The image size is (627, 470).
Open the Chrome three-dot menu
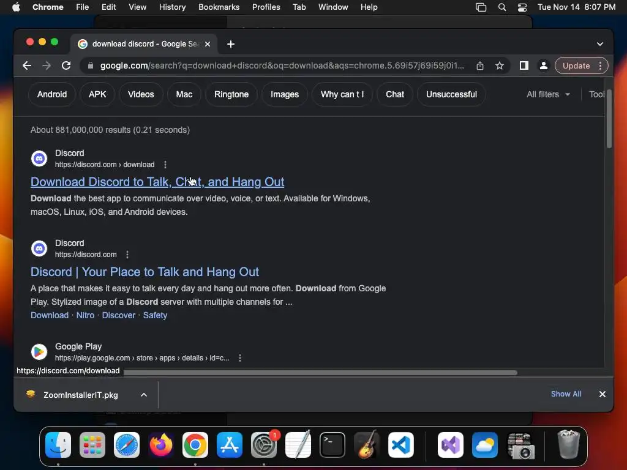click(x=601, y=65)
